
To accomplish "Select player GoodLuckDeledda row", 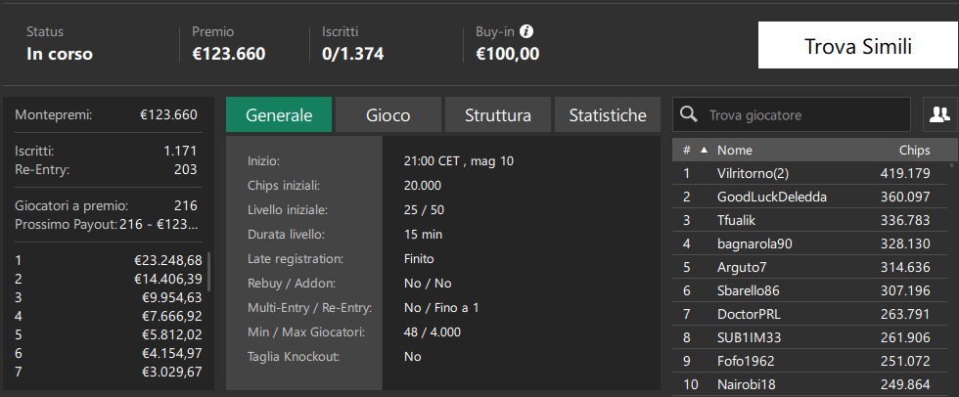I will (x=811, y=197).
